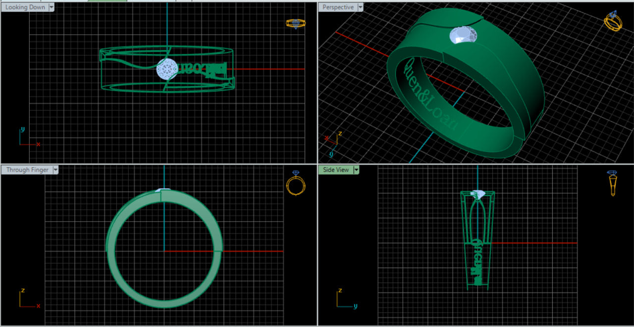Open the Perspective viewport dropdown arrow
This screenshot has height=327, width=634.
360,7
